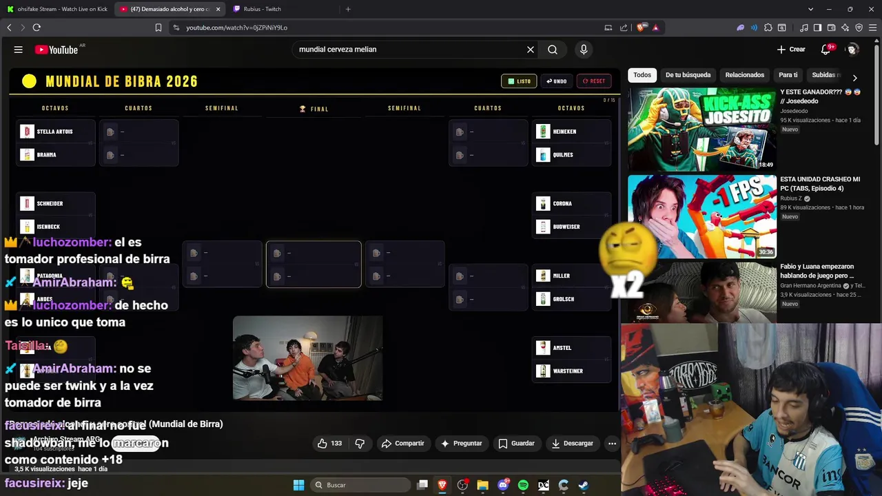Select the Todos filter chip
882x496 pixels.
pos(642,75)
